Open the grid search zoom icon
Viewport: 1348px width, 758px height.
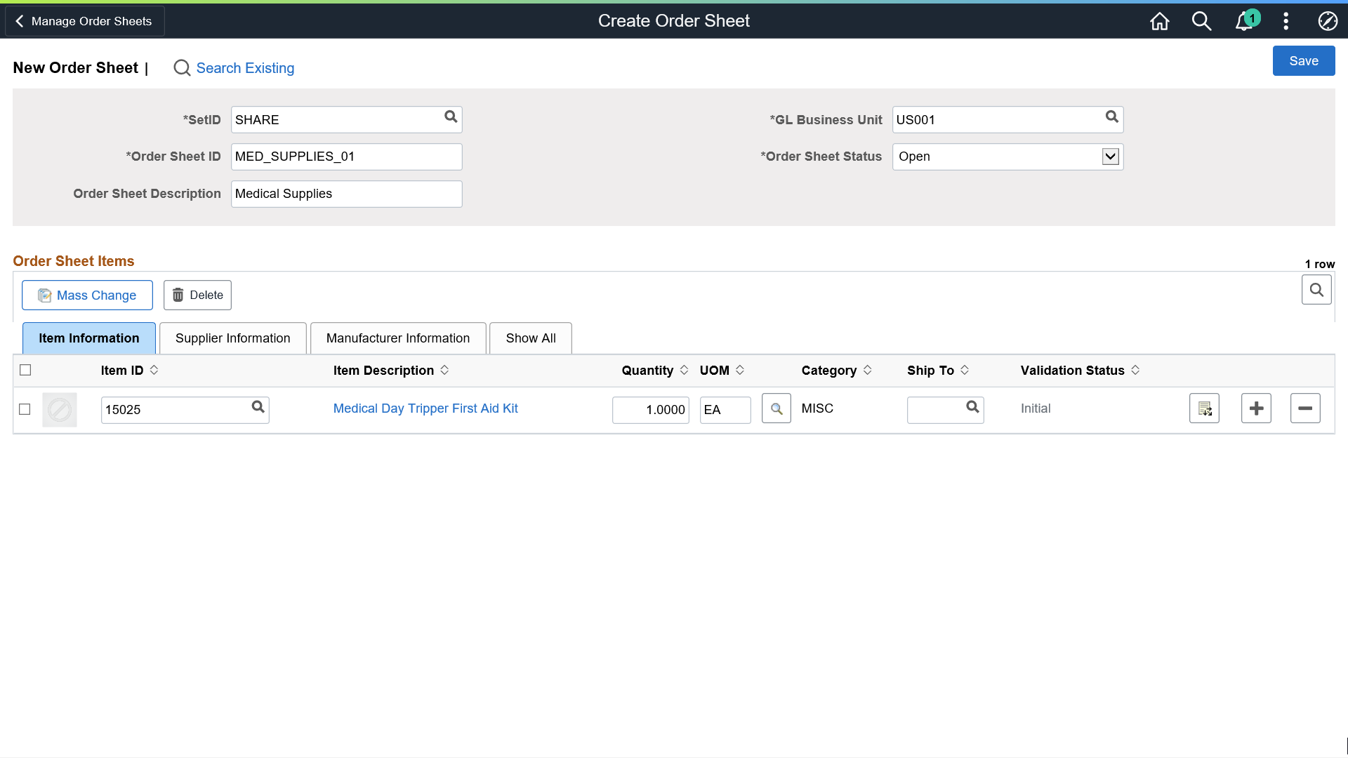[x=1316, y=289]
